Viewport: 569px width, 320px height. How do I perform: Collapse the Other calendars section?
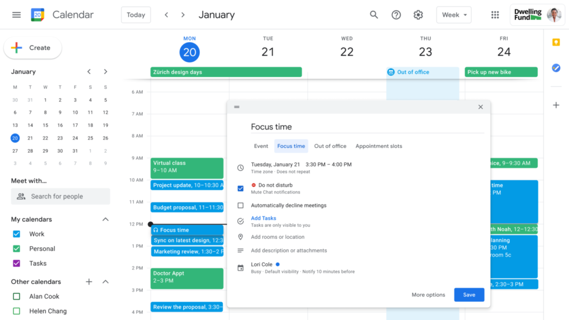point(105,282)
